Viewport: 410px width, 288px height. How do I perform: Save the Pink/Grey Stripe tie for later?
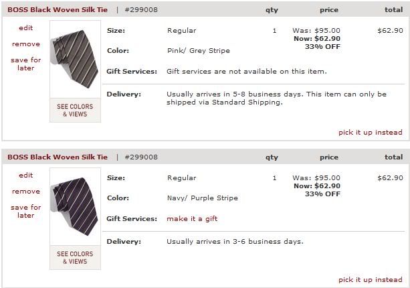click(x=26, y=64)
